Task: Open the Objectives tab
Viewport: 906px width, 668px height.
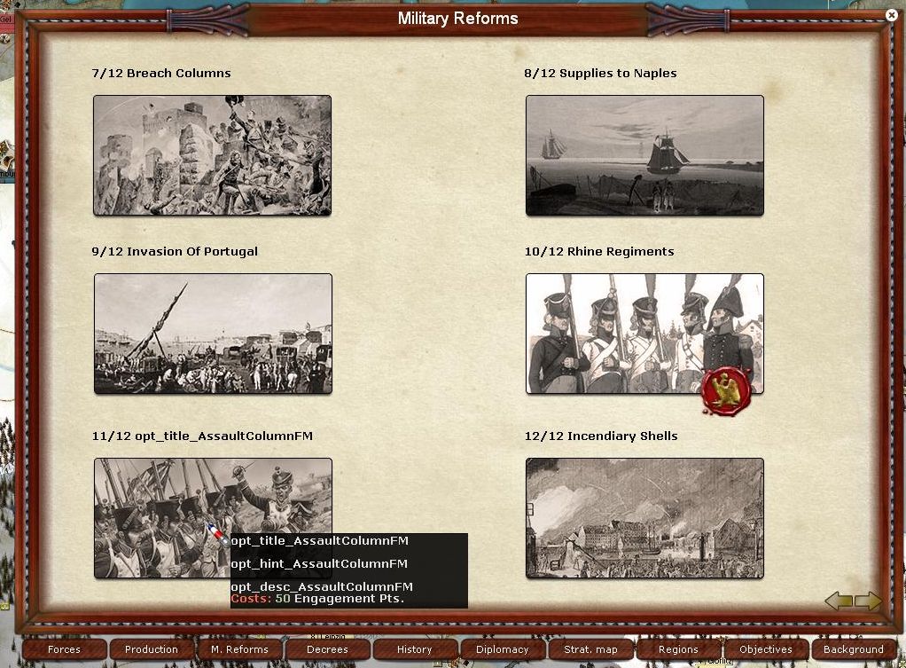Action: (766, 649)
